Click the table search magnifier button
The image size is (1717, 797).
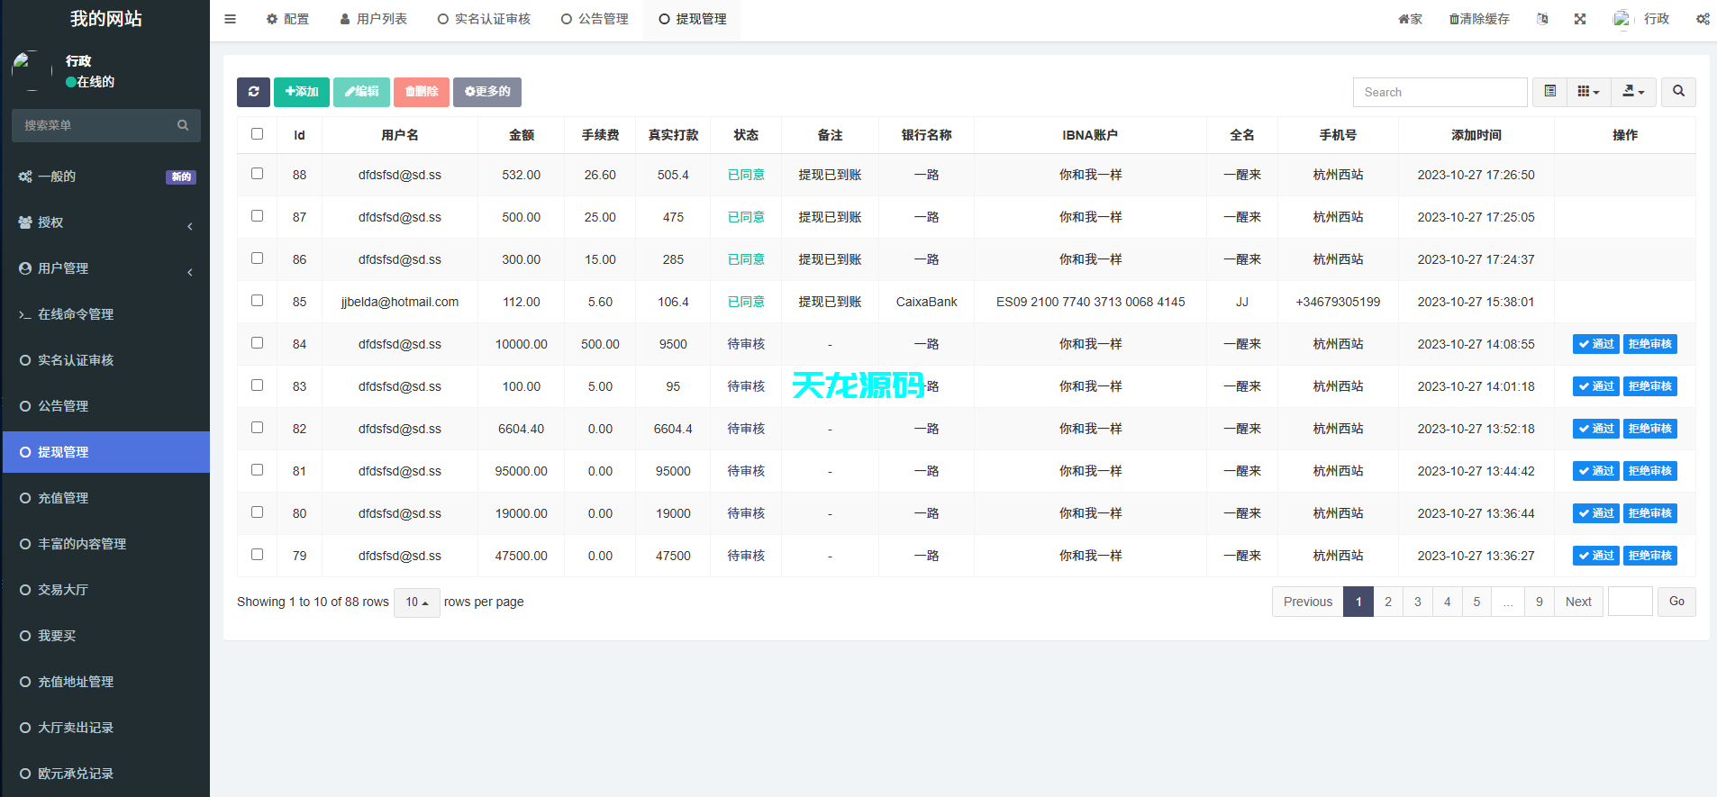(1678, 92)
